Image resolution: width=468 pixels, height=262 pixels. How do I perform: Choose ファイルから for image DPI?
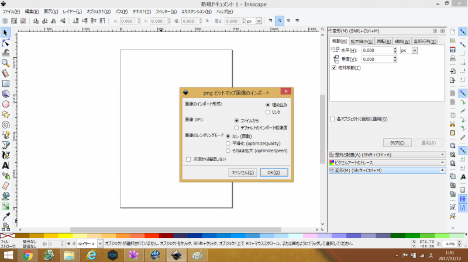click(x=236, y=121)
